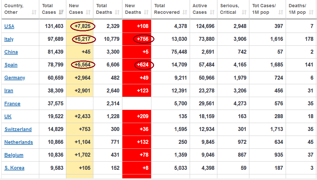Open the Netherlands country link

[18, 142]
